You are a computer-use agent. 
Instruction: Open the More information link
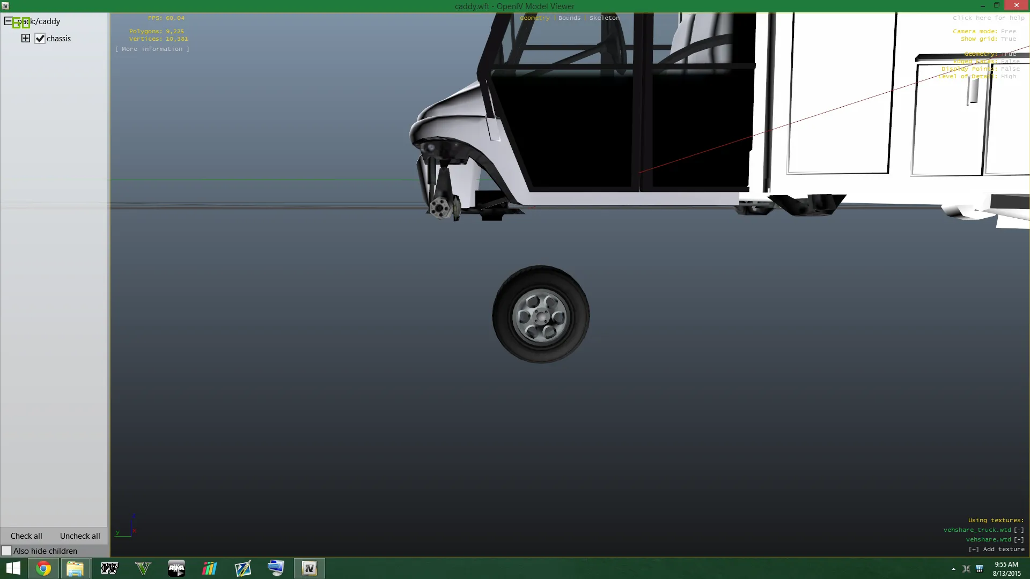pyautogui.click(x=152, y=49)
